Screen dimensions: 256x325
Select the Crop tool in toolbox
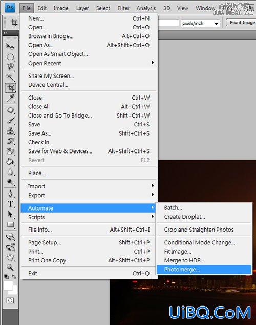pos(10,88)
